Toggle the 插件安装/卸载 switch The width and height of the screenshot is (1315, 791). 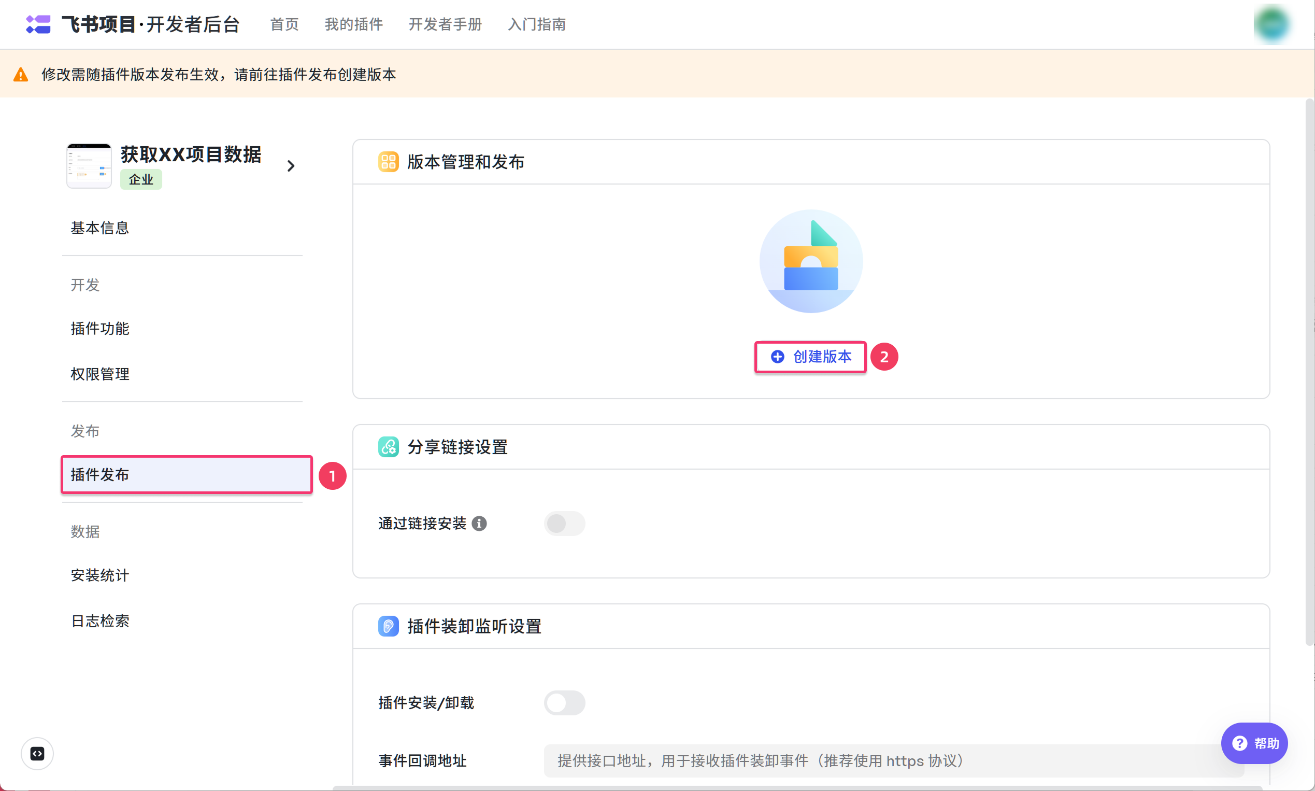pyautogui.click(x=564, y=702)
